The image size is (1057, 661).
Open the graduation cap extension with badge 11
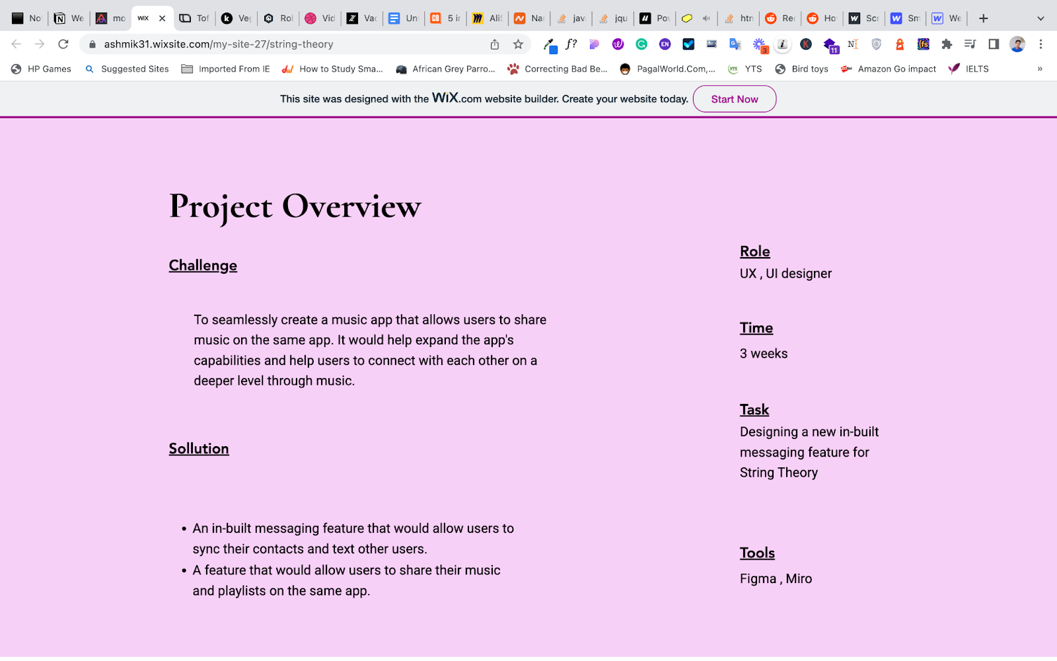point(830,45)
